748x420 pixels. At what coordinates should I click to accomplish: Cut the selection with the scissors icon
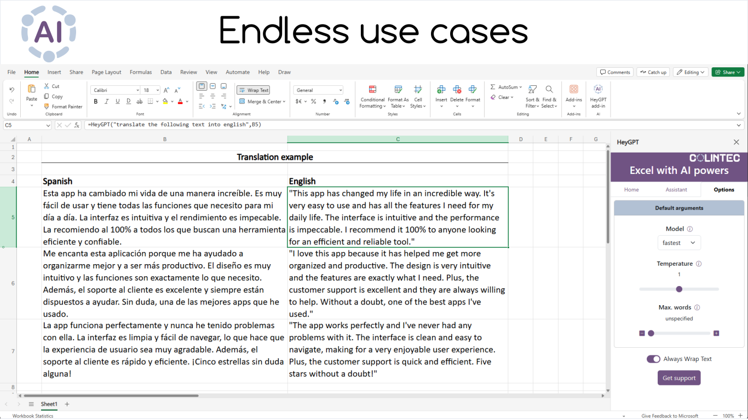point(47,86)
